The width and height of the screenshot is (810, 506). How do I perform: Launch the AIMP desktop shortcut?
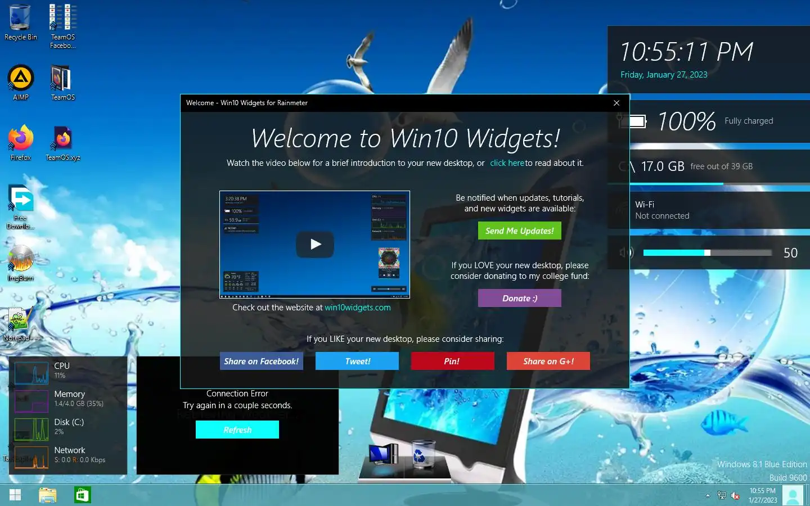[21, 83]
